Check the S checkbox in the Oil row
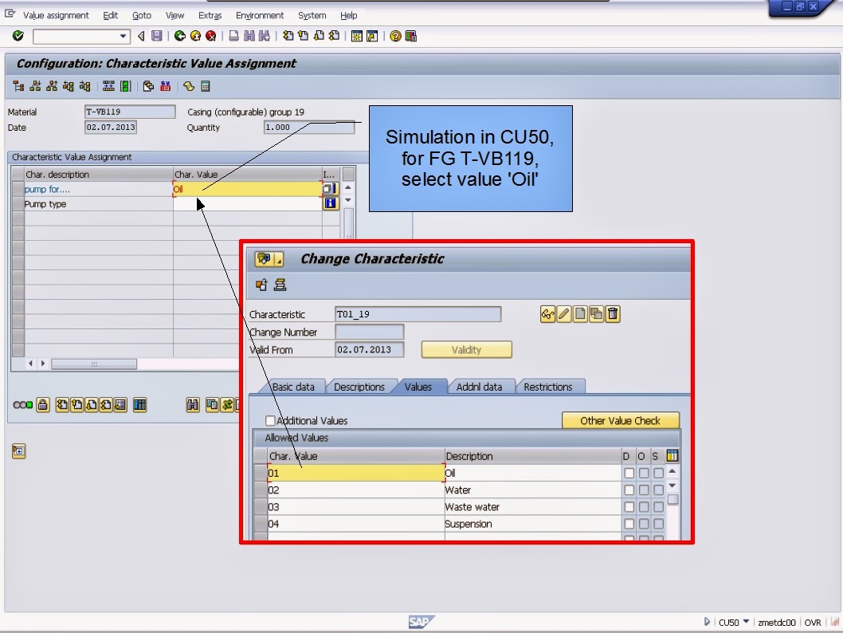Image resolution: width=843 pixels, height=633 pixels. (659, 474)
